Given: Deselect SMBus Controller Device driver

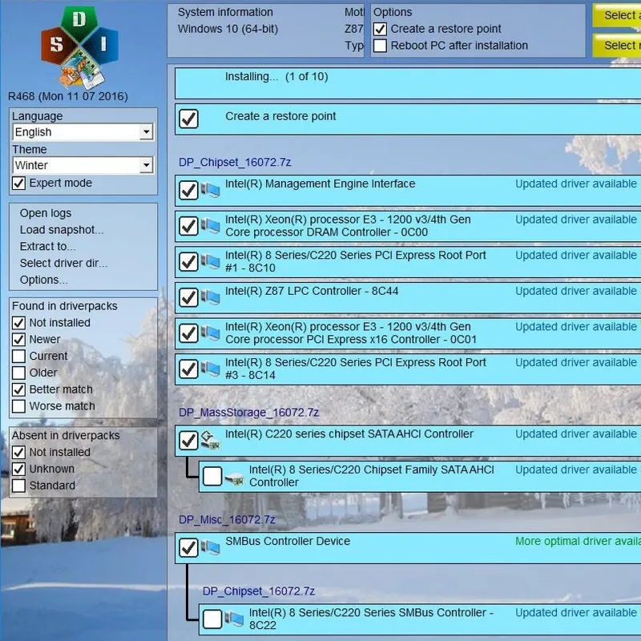Looking at the screenshot, I should click(x=188, y=548).
